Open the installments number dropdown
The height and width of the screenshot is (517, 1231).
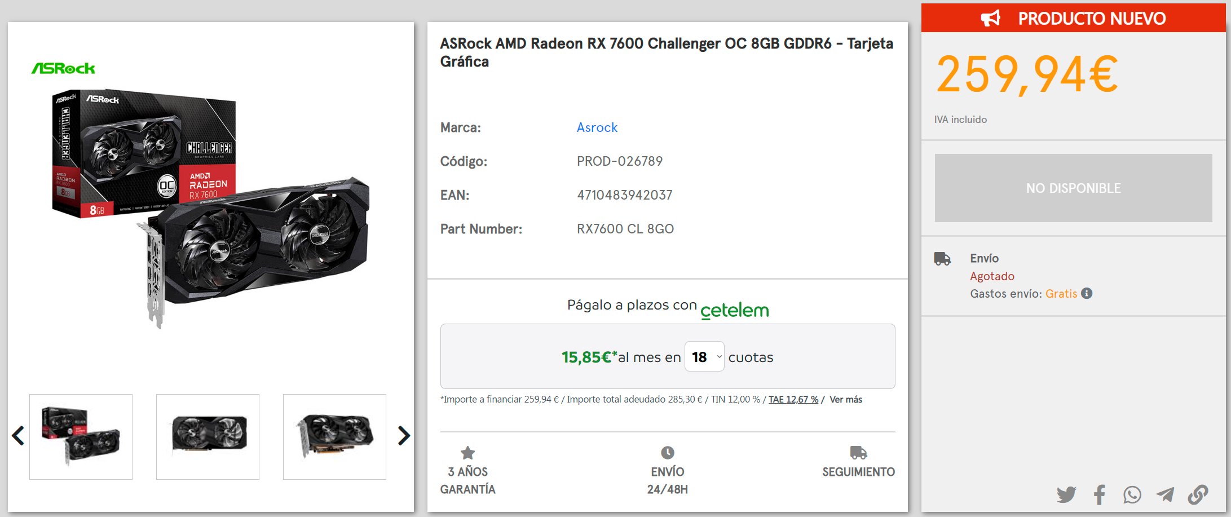(704, 357)
